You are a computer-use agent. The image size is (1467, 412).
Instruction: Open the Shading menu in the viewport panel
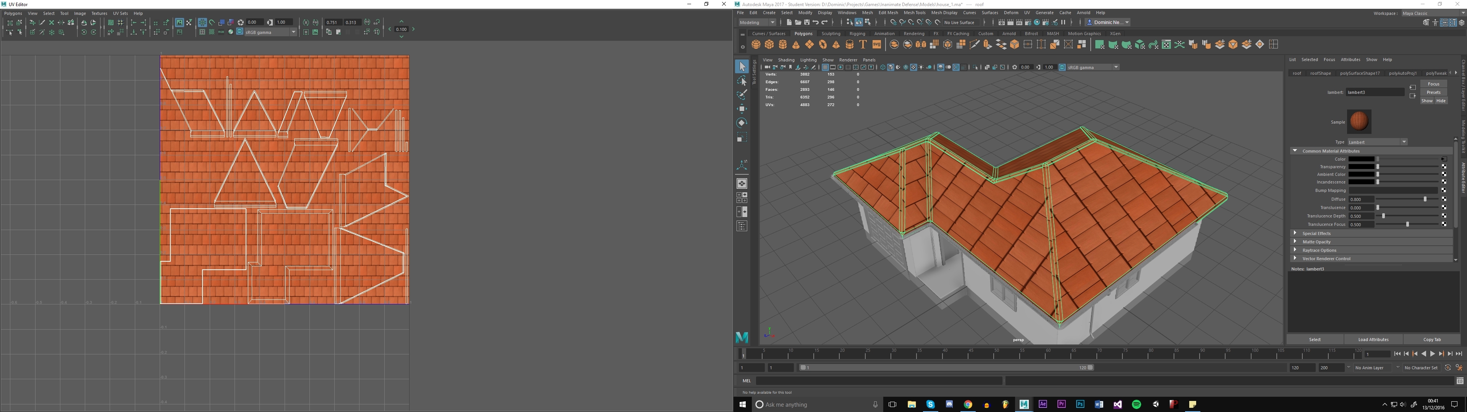click(x=787, y=60)
